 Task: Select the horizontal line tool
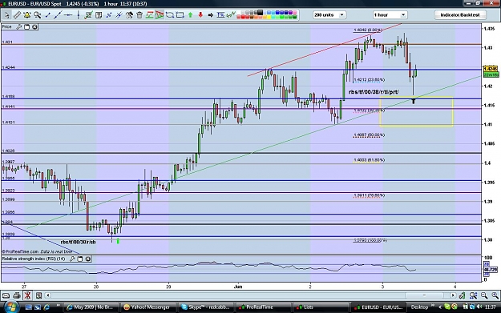pos(68,15)
